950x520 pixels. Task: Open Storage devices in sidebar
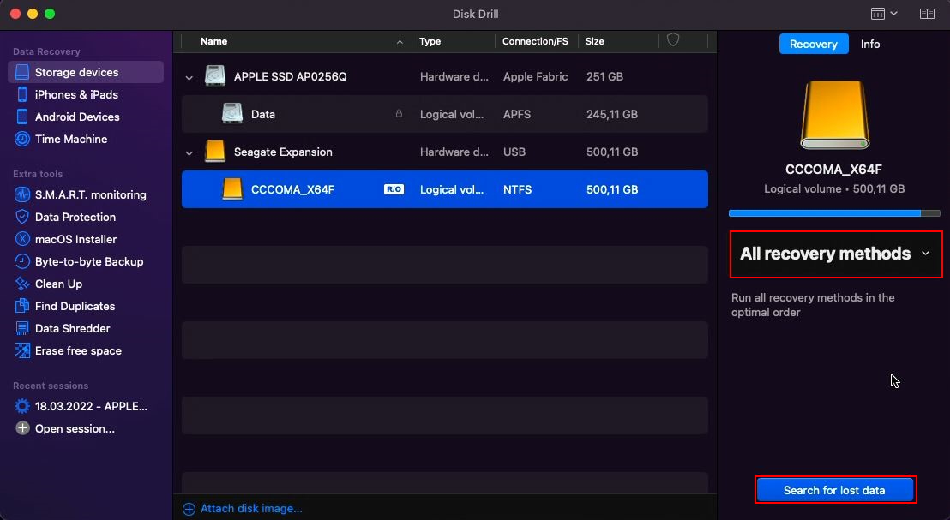pos(86,72)
